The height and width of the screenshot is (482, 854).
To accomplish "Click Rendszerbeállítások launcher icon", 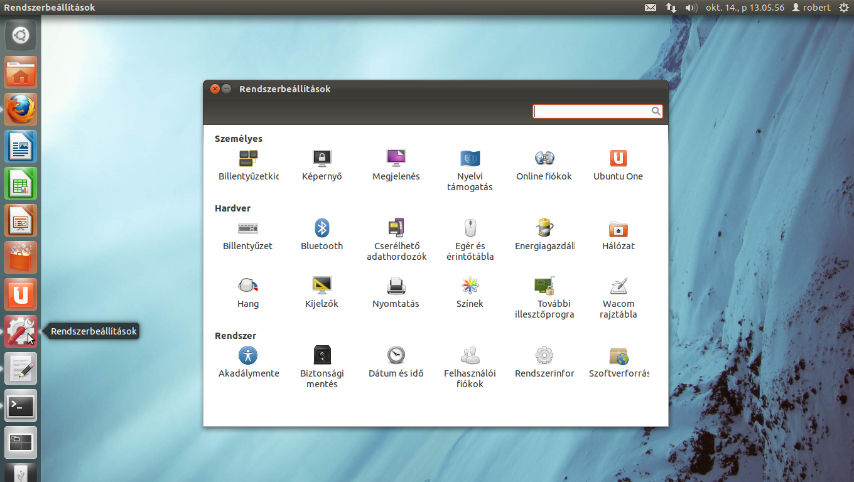I will [21, 331].
